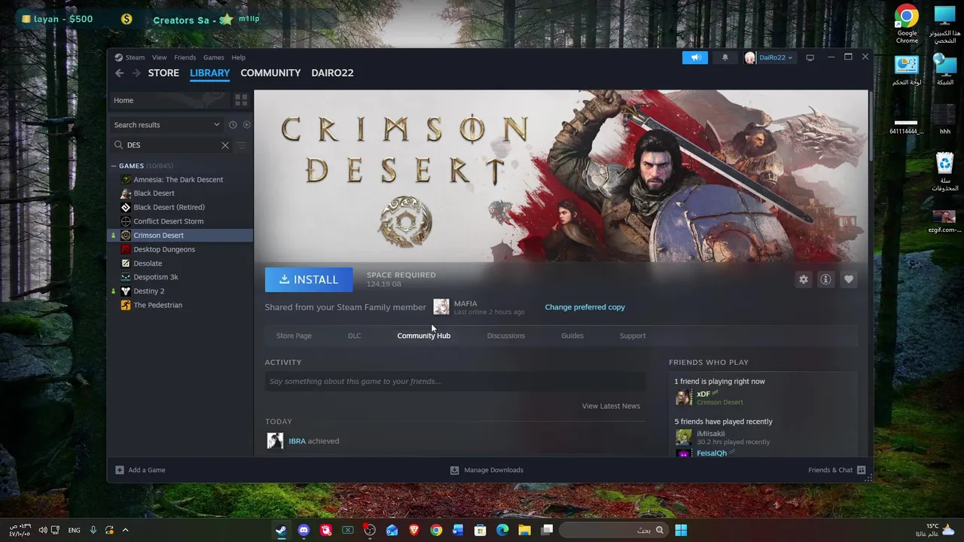Open Manage Downloads
This screenshot has height=542, width=964.
pyautogui.click(x=487, y=470)
